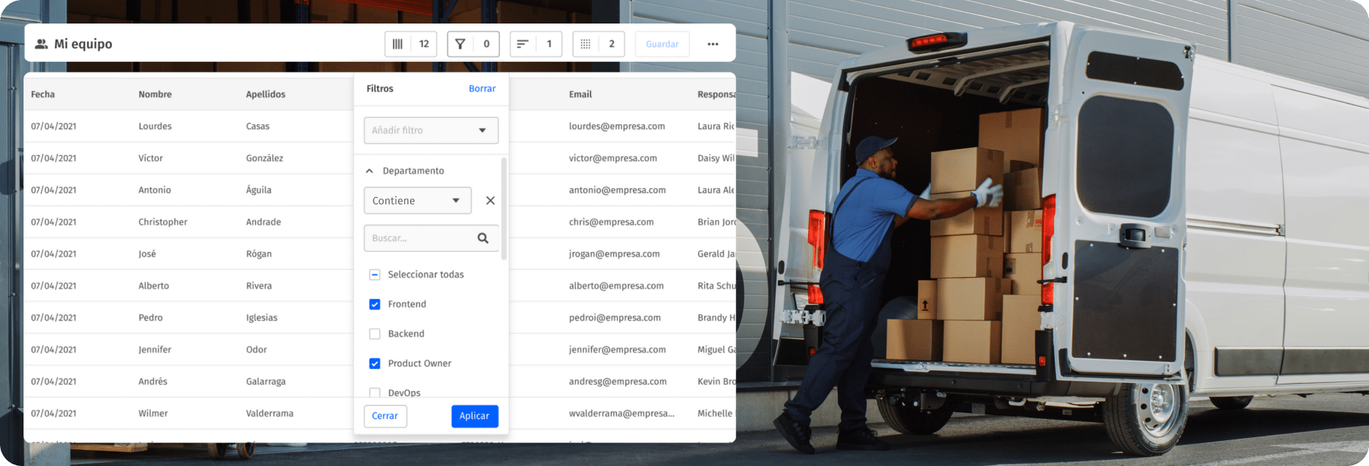Remove Departamento filter with X icon
Image resolution: width=1369 pixels, height=466 pixels.
(x=490, y=201)
